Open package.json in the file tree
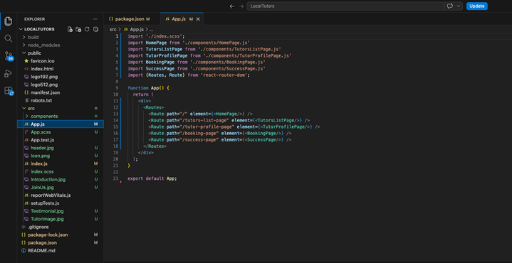Image resolution: width=512 pixels, height=263 pixels. [x=61, y=243]
